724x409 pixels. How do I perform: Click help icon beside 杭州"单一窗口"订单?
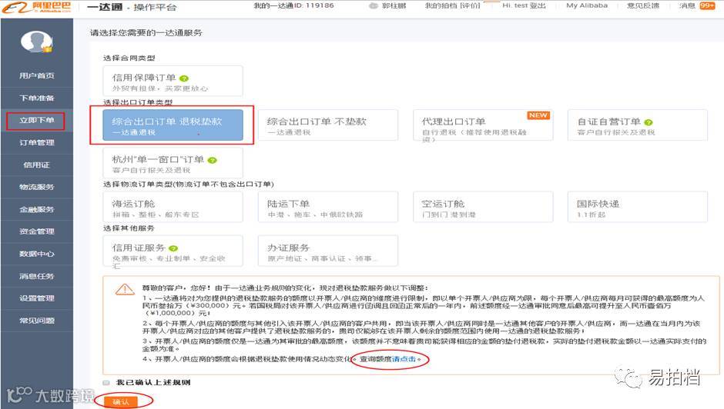click(212, 161)
